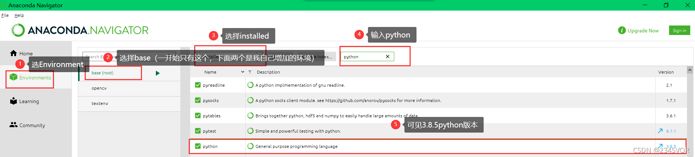Viewport: 695px width, 157px height.
Task: Toggle the pytables package checkbox
Action: (x=198, y=115)
